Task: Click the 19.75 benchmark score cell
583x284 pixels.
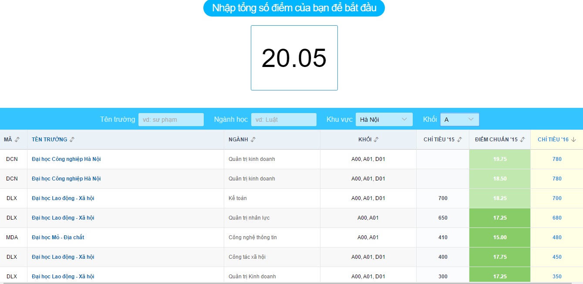Action: tap(499, 159)
